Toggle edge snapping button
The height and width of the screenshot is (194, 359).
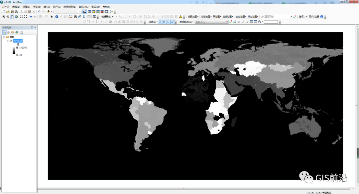(x=173, y=22)
